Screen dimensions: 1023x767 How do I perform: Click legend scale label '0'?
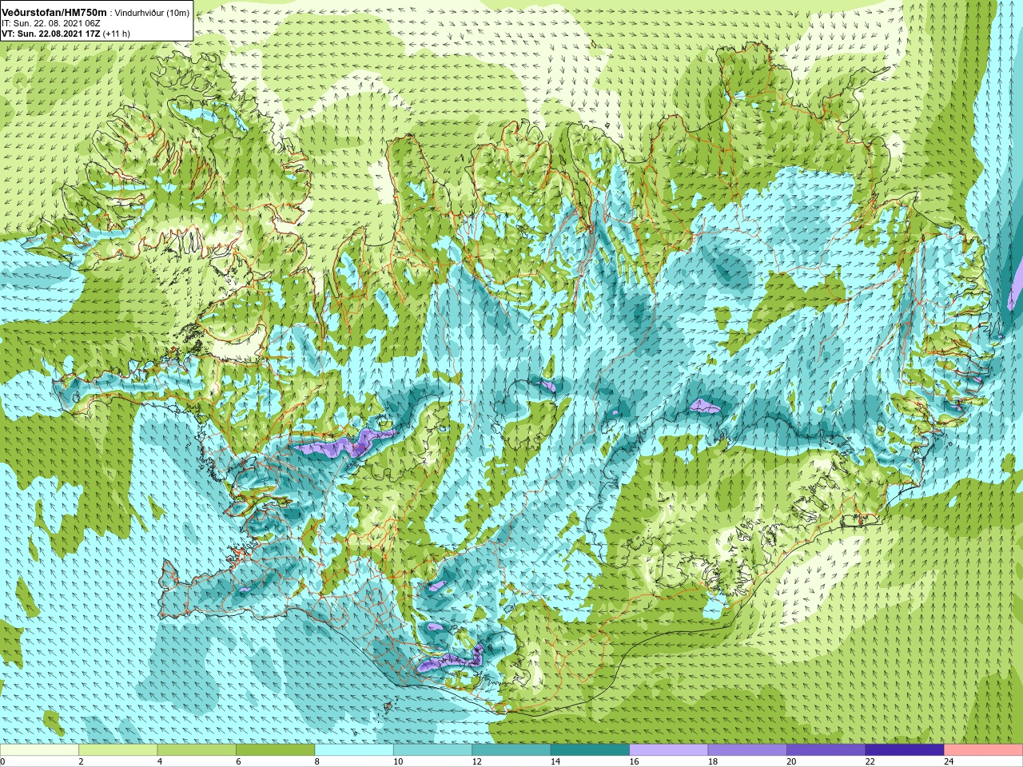tap(3, 761)
